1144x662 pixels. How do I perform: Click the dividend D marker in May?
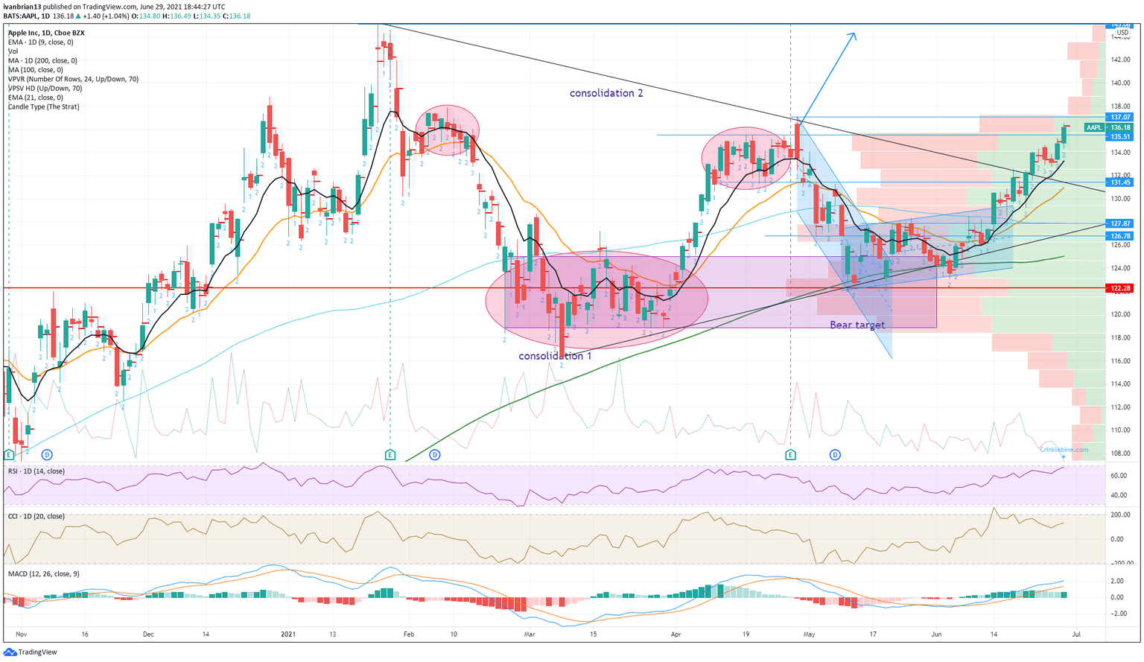[x=835, y=454]
